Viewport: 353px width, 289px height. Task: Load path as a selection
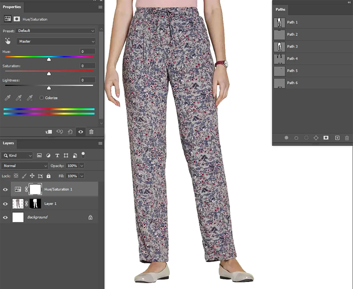(x=306, y=138)
